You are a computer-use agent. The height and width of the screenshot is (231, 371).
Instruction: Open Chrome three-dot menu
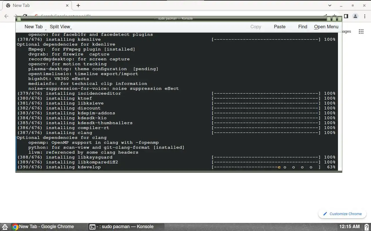click(x=365, y=16)
